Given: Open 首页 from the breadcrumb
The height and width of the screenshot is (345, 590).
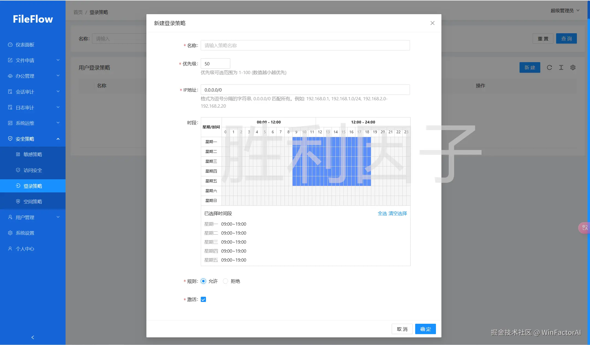Looking at the screenshot, I should 77,12.
